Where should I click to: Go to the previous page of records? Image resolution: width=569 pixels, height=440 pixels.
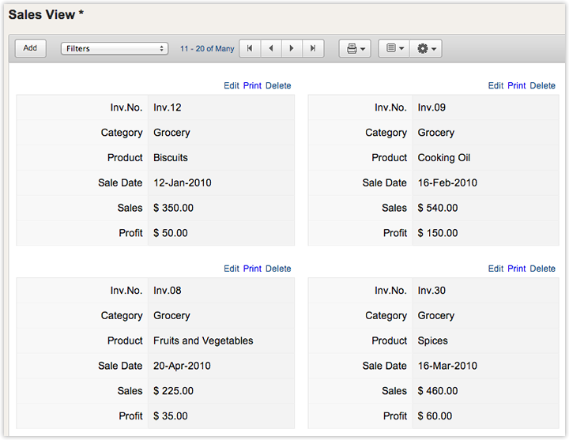coord(271,48)
